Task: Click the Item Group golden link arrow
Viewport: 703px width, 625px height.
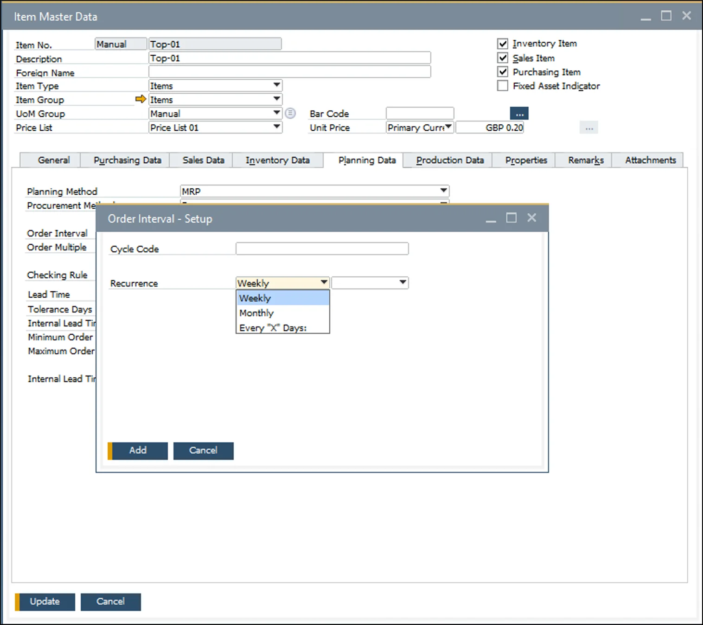Action: (141, 99)
